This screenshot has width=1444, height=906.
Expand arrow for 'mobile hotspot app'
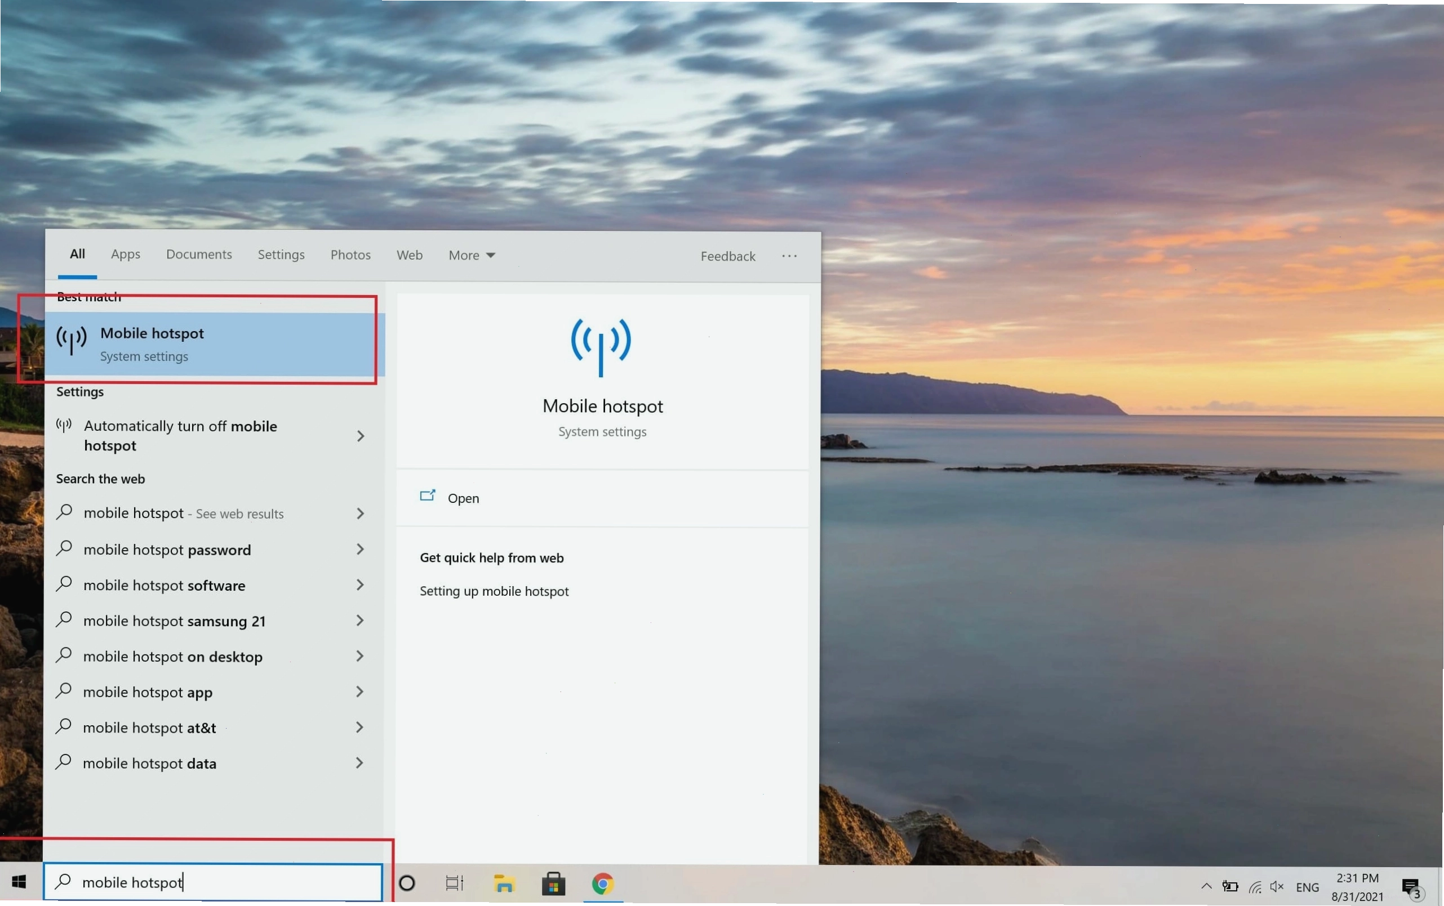(360, 691)
